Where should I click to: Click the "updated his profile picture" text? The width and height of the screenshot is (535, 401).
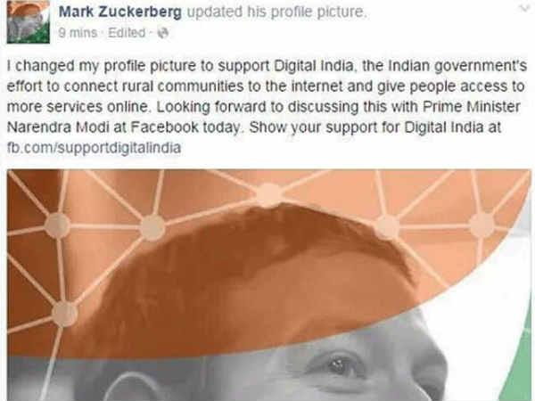[x=276, y=12]
